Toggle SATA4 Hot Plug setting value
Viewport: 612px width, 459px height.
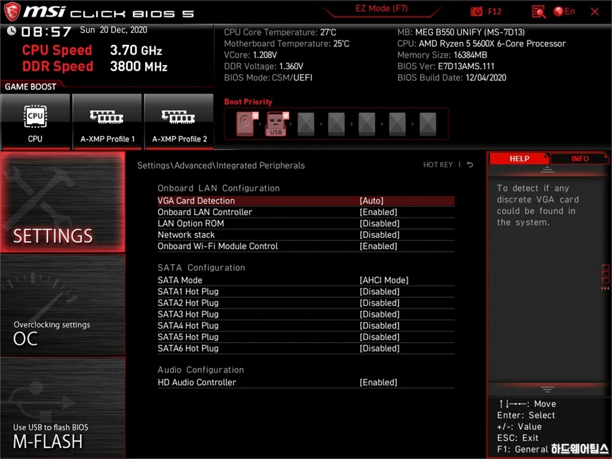pos(380,325)
